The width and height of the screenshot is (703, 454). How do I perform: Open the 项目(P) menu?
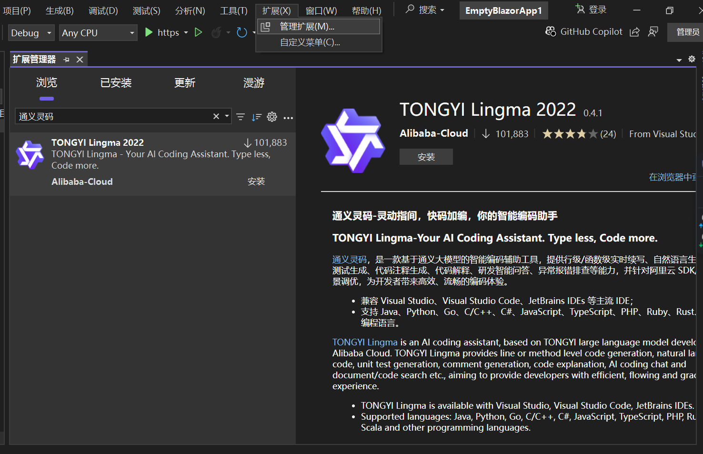point(17,10)
